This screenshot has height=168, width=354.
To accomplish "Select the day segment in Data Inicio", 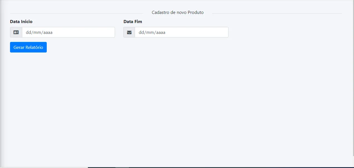I will [x=28, y=32].
